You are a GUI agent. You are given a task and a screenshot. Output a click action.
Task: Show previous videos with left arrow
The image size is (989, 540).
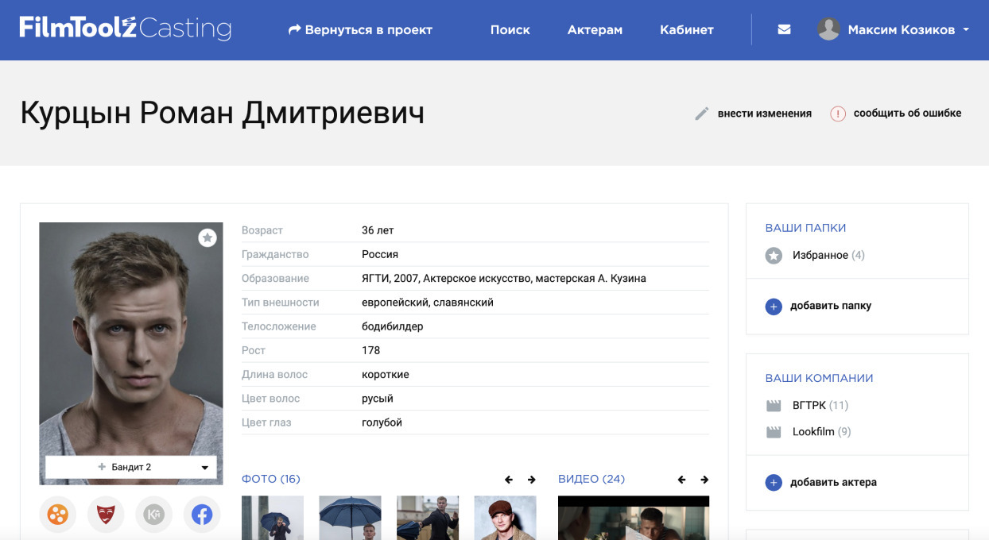click(x=681, y=480)
